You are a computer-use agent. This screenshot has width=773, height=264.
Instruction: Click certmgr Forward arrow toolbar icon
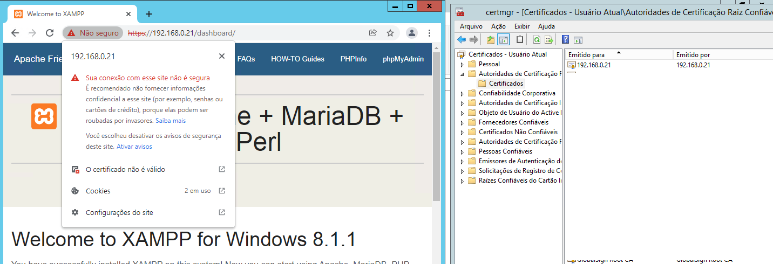[474, 39]
